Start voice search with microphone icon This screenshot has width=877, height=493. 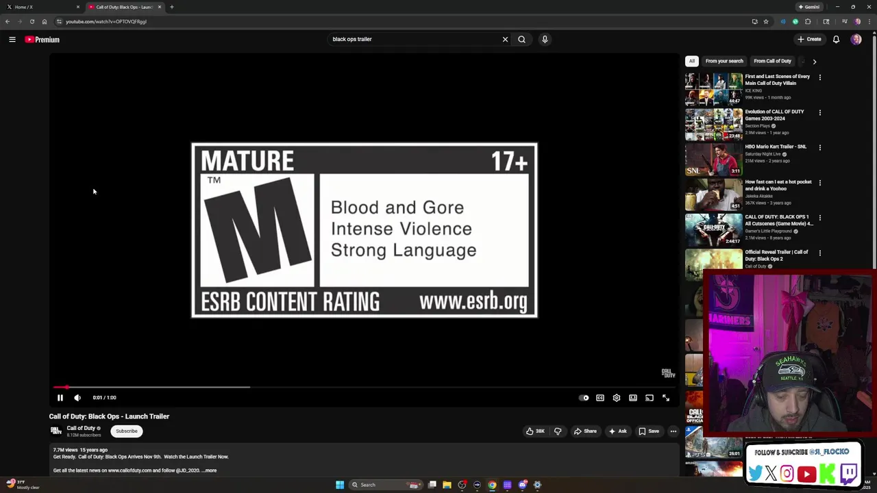click(x=545, y=39)
